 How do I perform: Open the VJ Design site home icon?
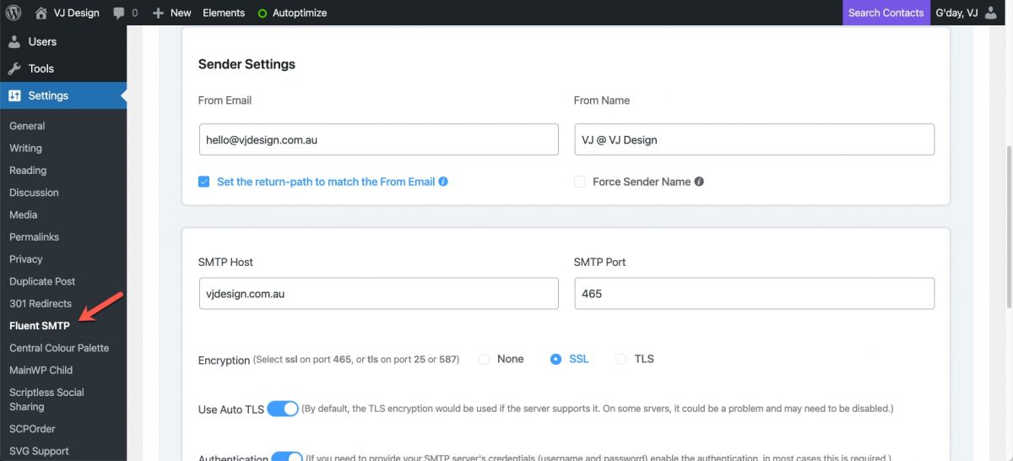pyautogui.click(x=41, y=13)
